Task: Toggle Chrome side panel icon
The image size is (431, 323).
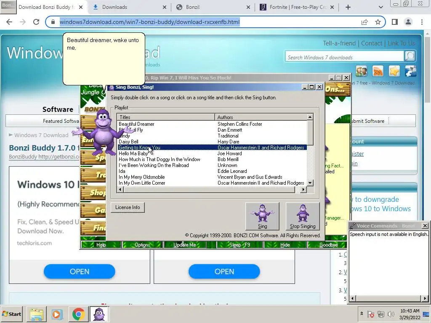Action: (x=395, y=22)
